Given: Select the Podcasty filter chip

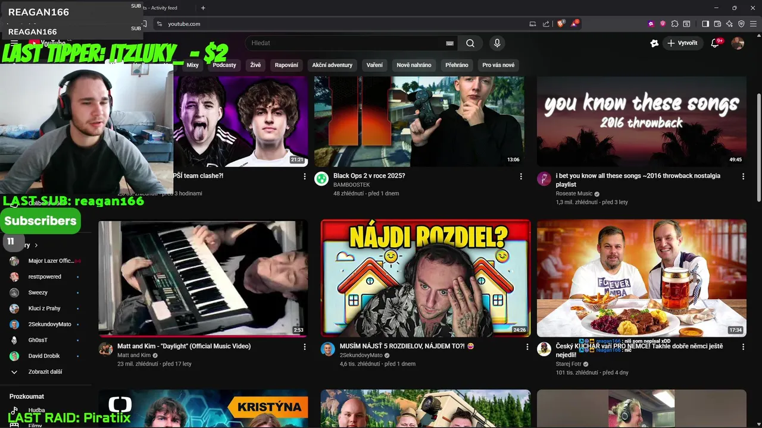Looking at the screenshot, I should (224, 65).
